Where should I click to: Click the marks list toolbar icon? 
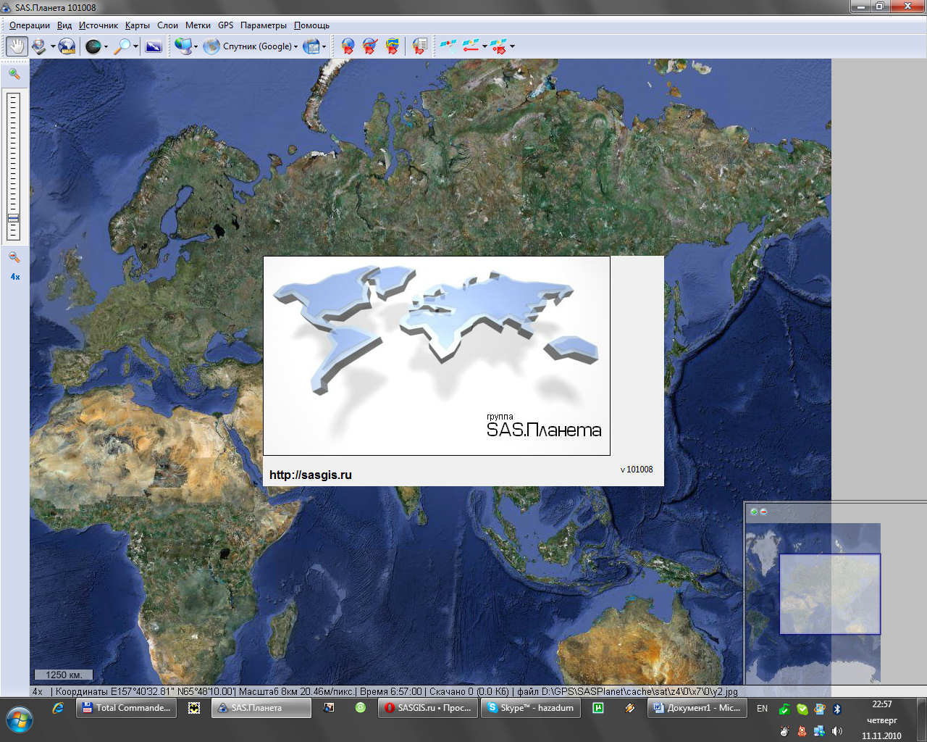(x=419, y=46)
